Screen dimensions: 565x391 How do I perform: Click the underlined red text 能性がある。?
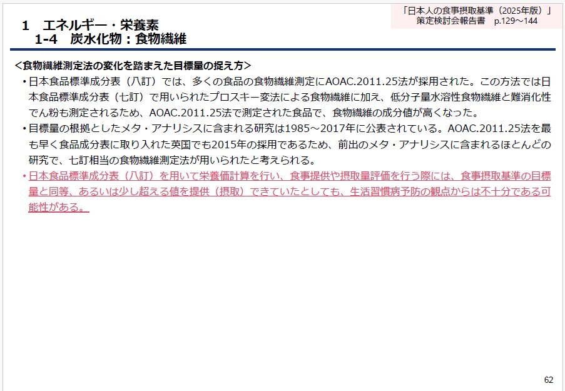tap(59, 207)
